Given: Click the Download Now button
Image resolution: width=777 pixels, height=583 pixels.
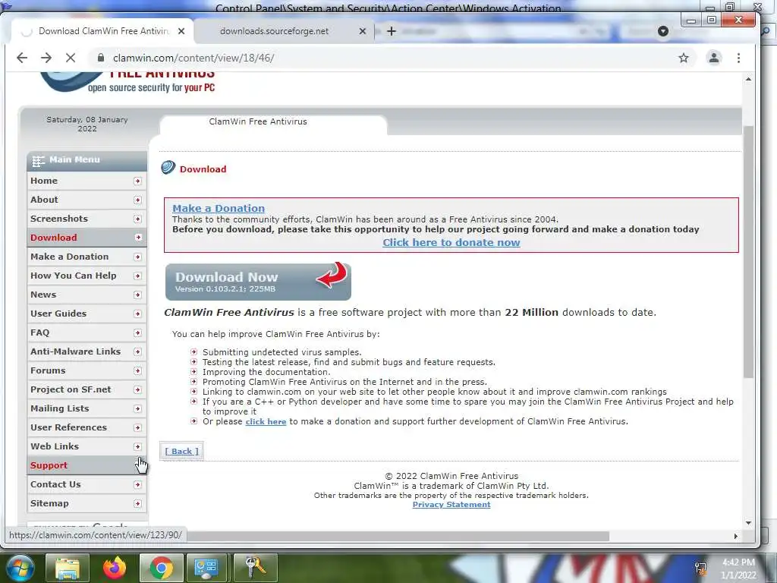Looking at the screenshot, I should [258, 282].
